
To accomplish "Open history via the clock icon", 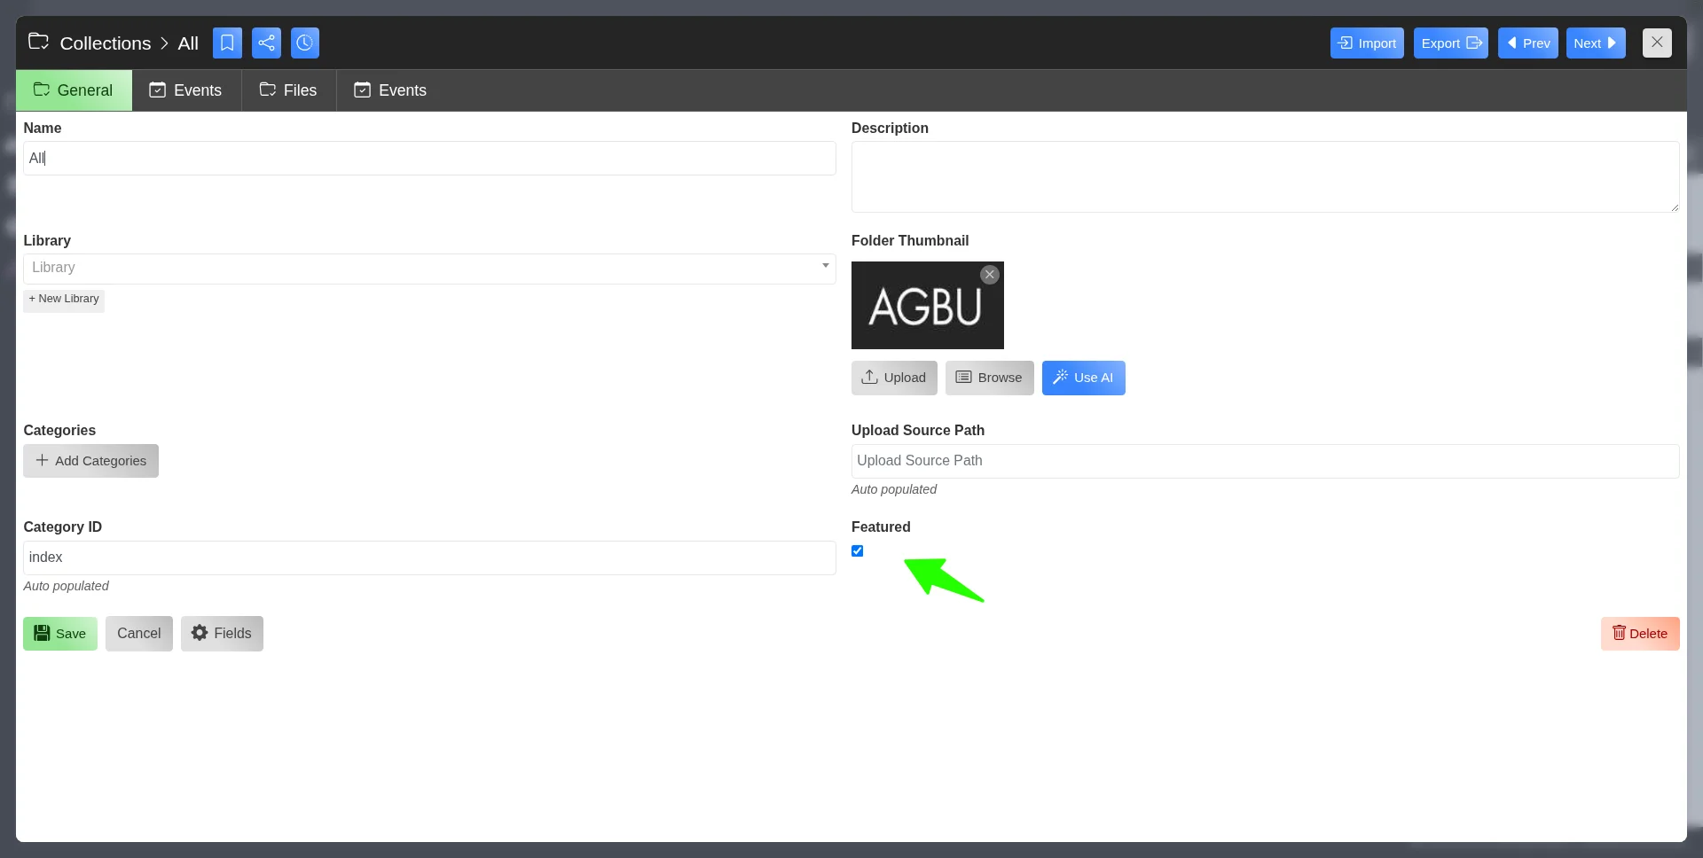I will click(304, 43).
